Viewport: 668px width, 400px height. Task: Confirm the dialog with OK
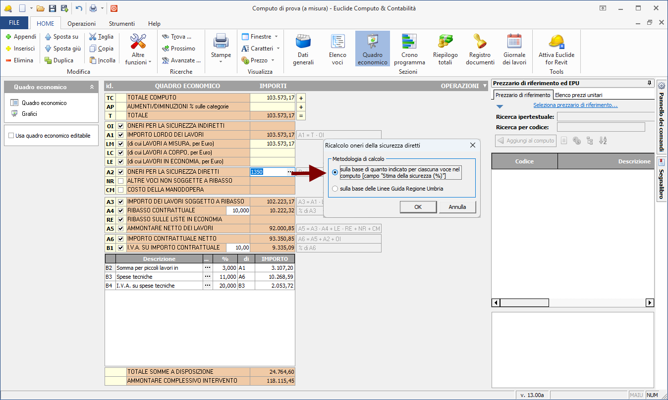pyautogui.click(x=418, y=207)
